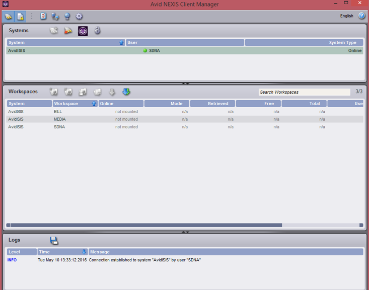The width and height of the screenshot is (369, 290).
Task: Click the 'Connection established' log message
Action: click(x=144, y=260)
